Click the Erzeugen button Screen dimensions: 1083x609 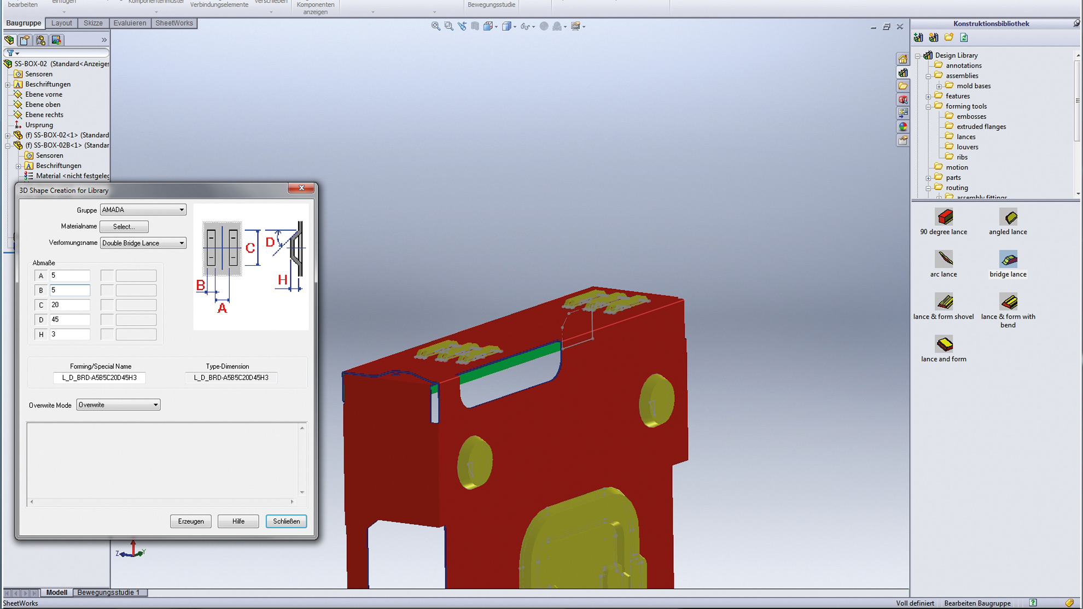pyautogui.click(x=190, y=521)
